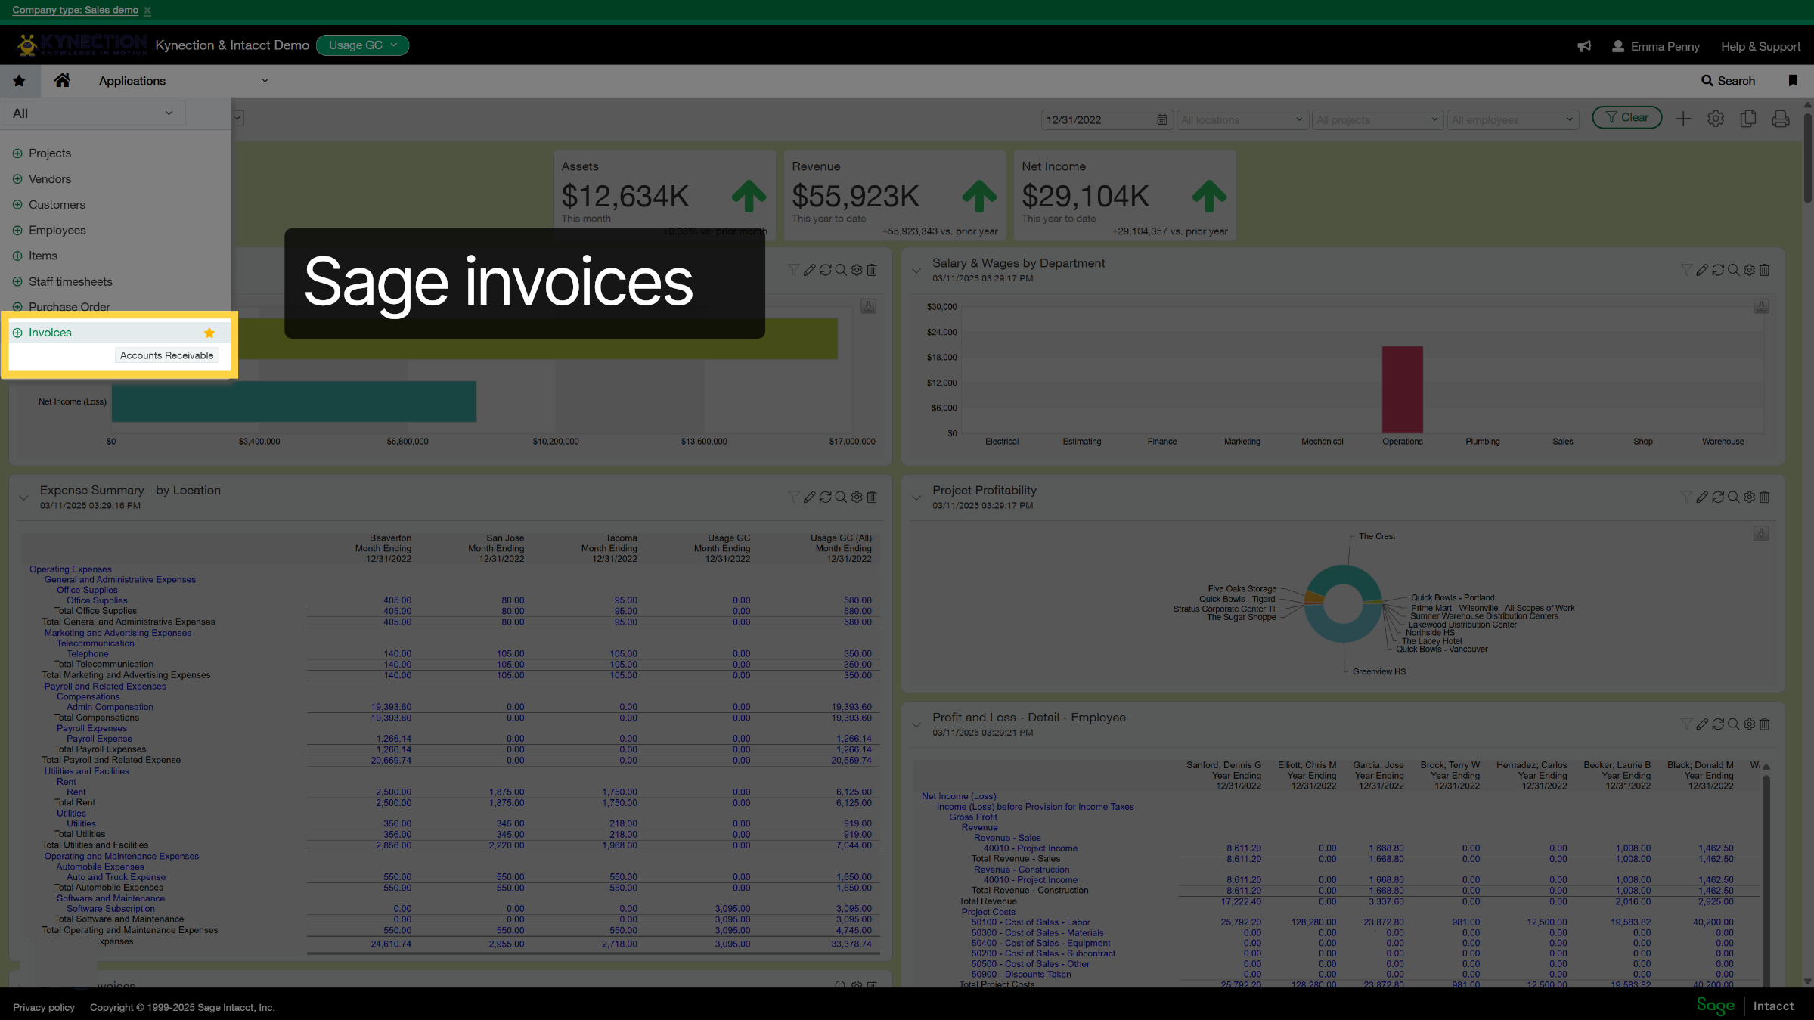Add a dashboard component with the plus icon
Viewport: 1814px width, 1020px height.
[x=1683, y=119]
